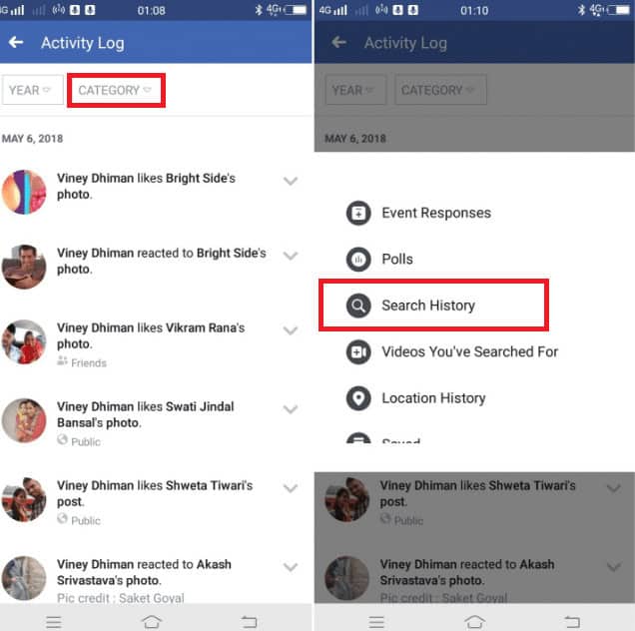This screenshot has height=631, width=635.
Task: Tap the Android menu button, left phone
Action: [x=54, y=622]
